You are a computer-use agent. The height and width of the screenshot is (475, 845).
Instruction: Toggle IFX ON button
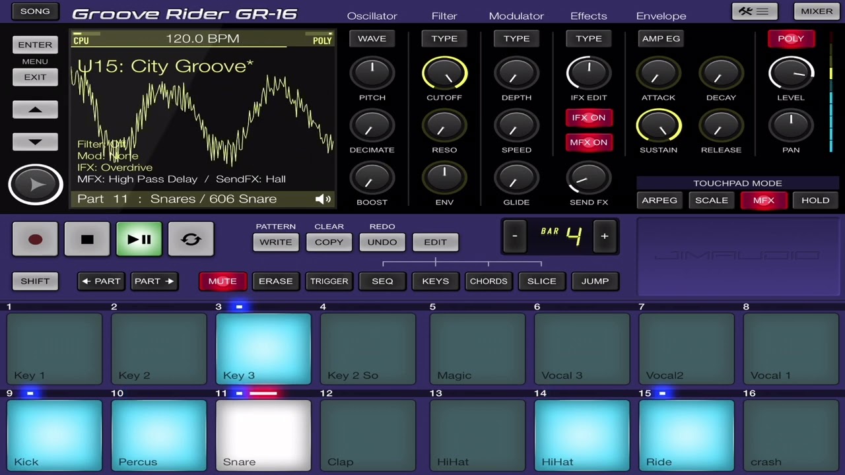click(x=589, y=117)
